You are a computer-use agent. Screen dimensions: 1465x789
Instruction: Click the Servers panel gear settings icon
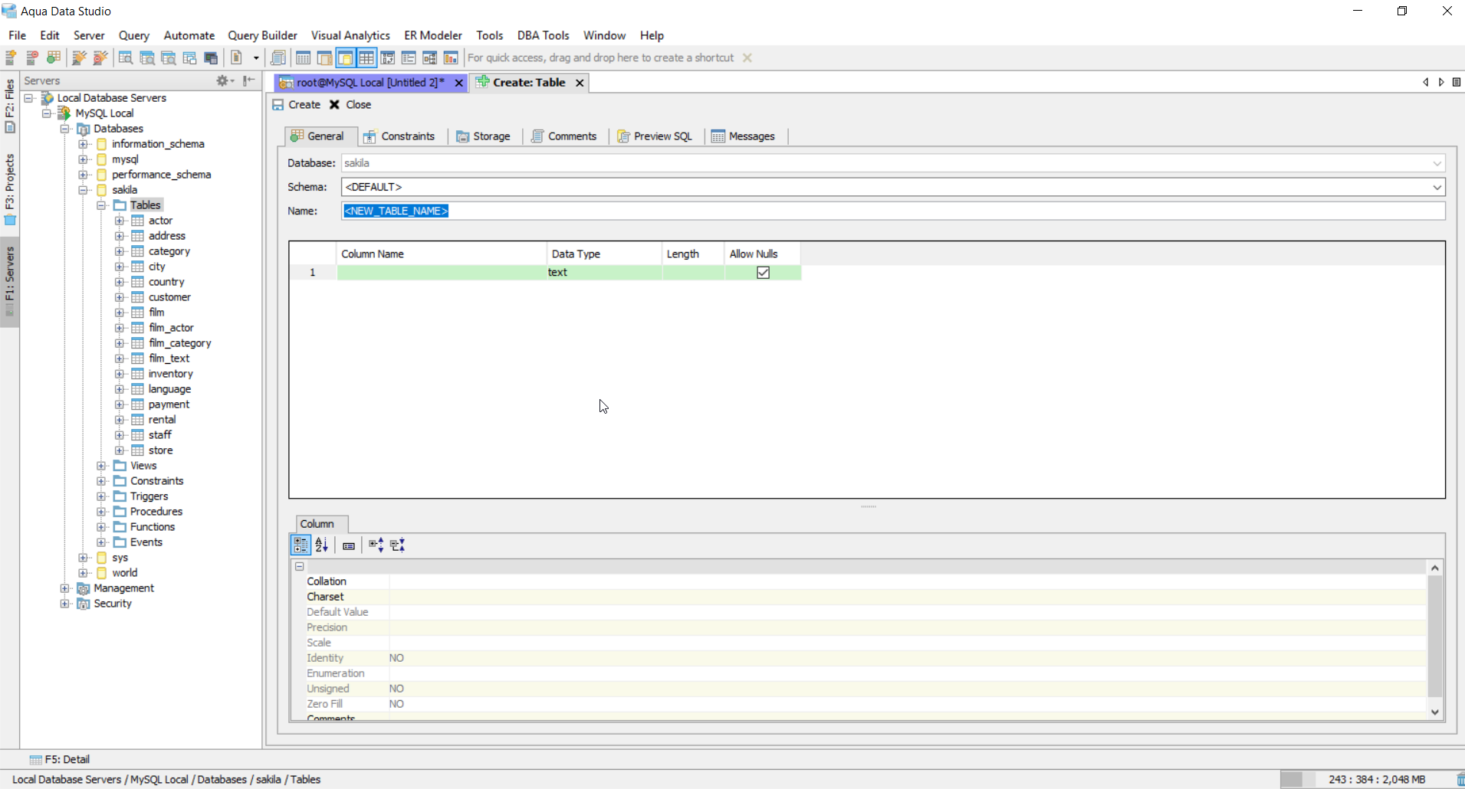[x=223, y=80]
